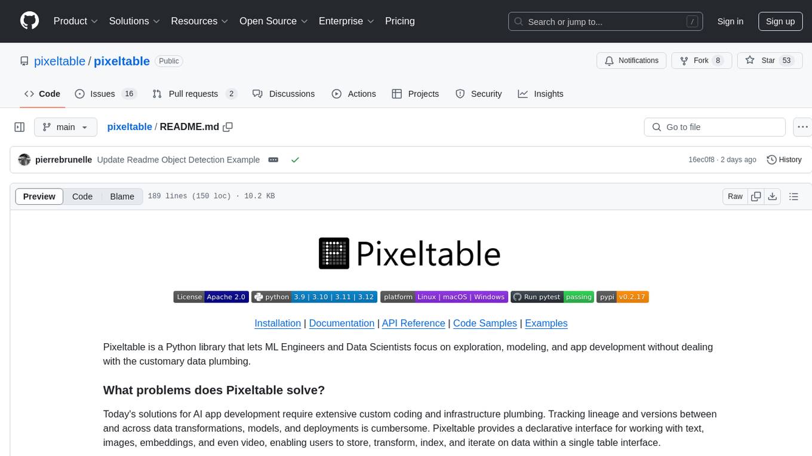Switch to the Issues tab
This screenshot has height=456, width=812.
click(106, 94)
